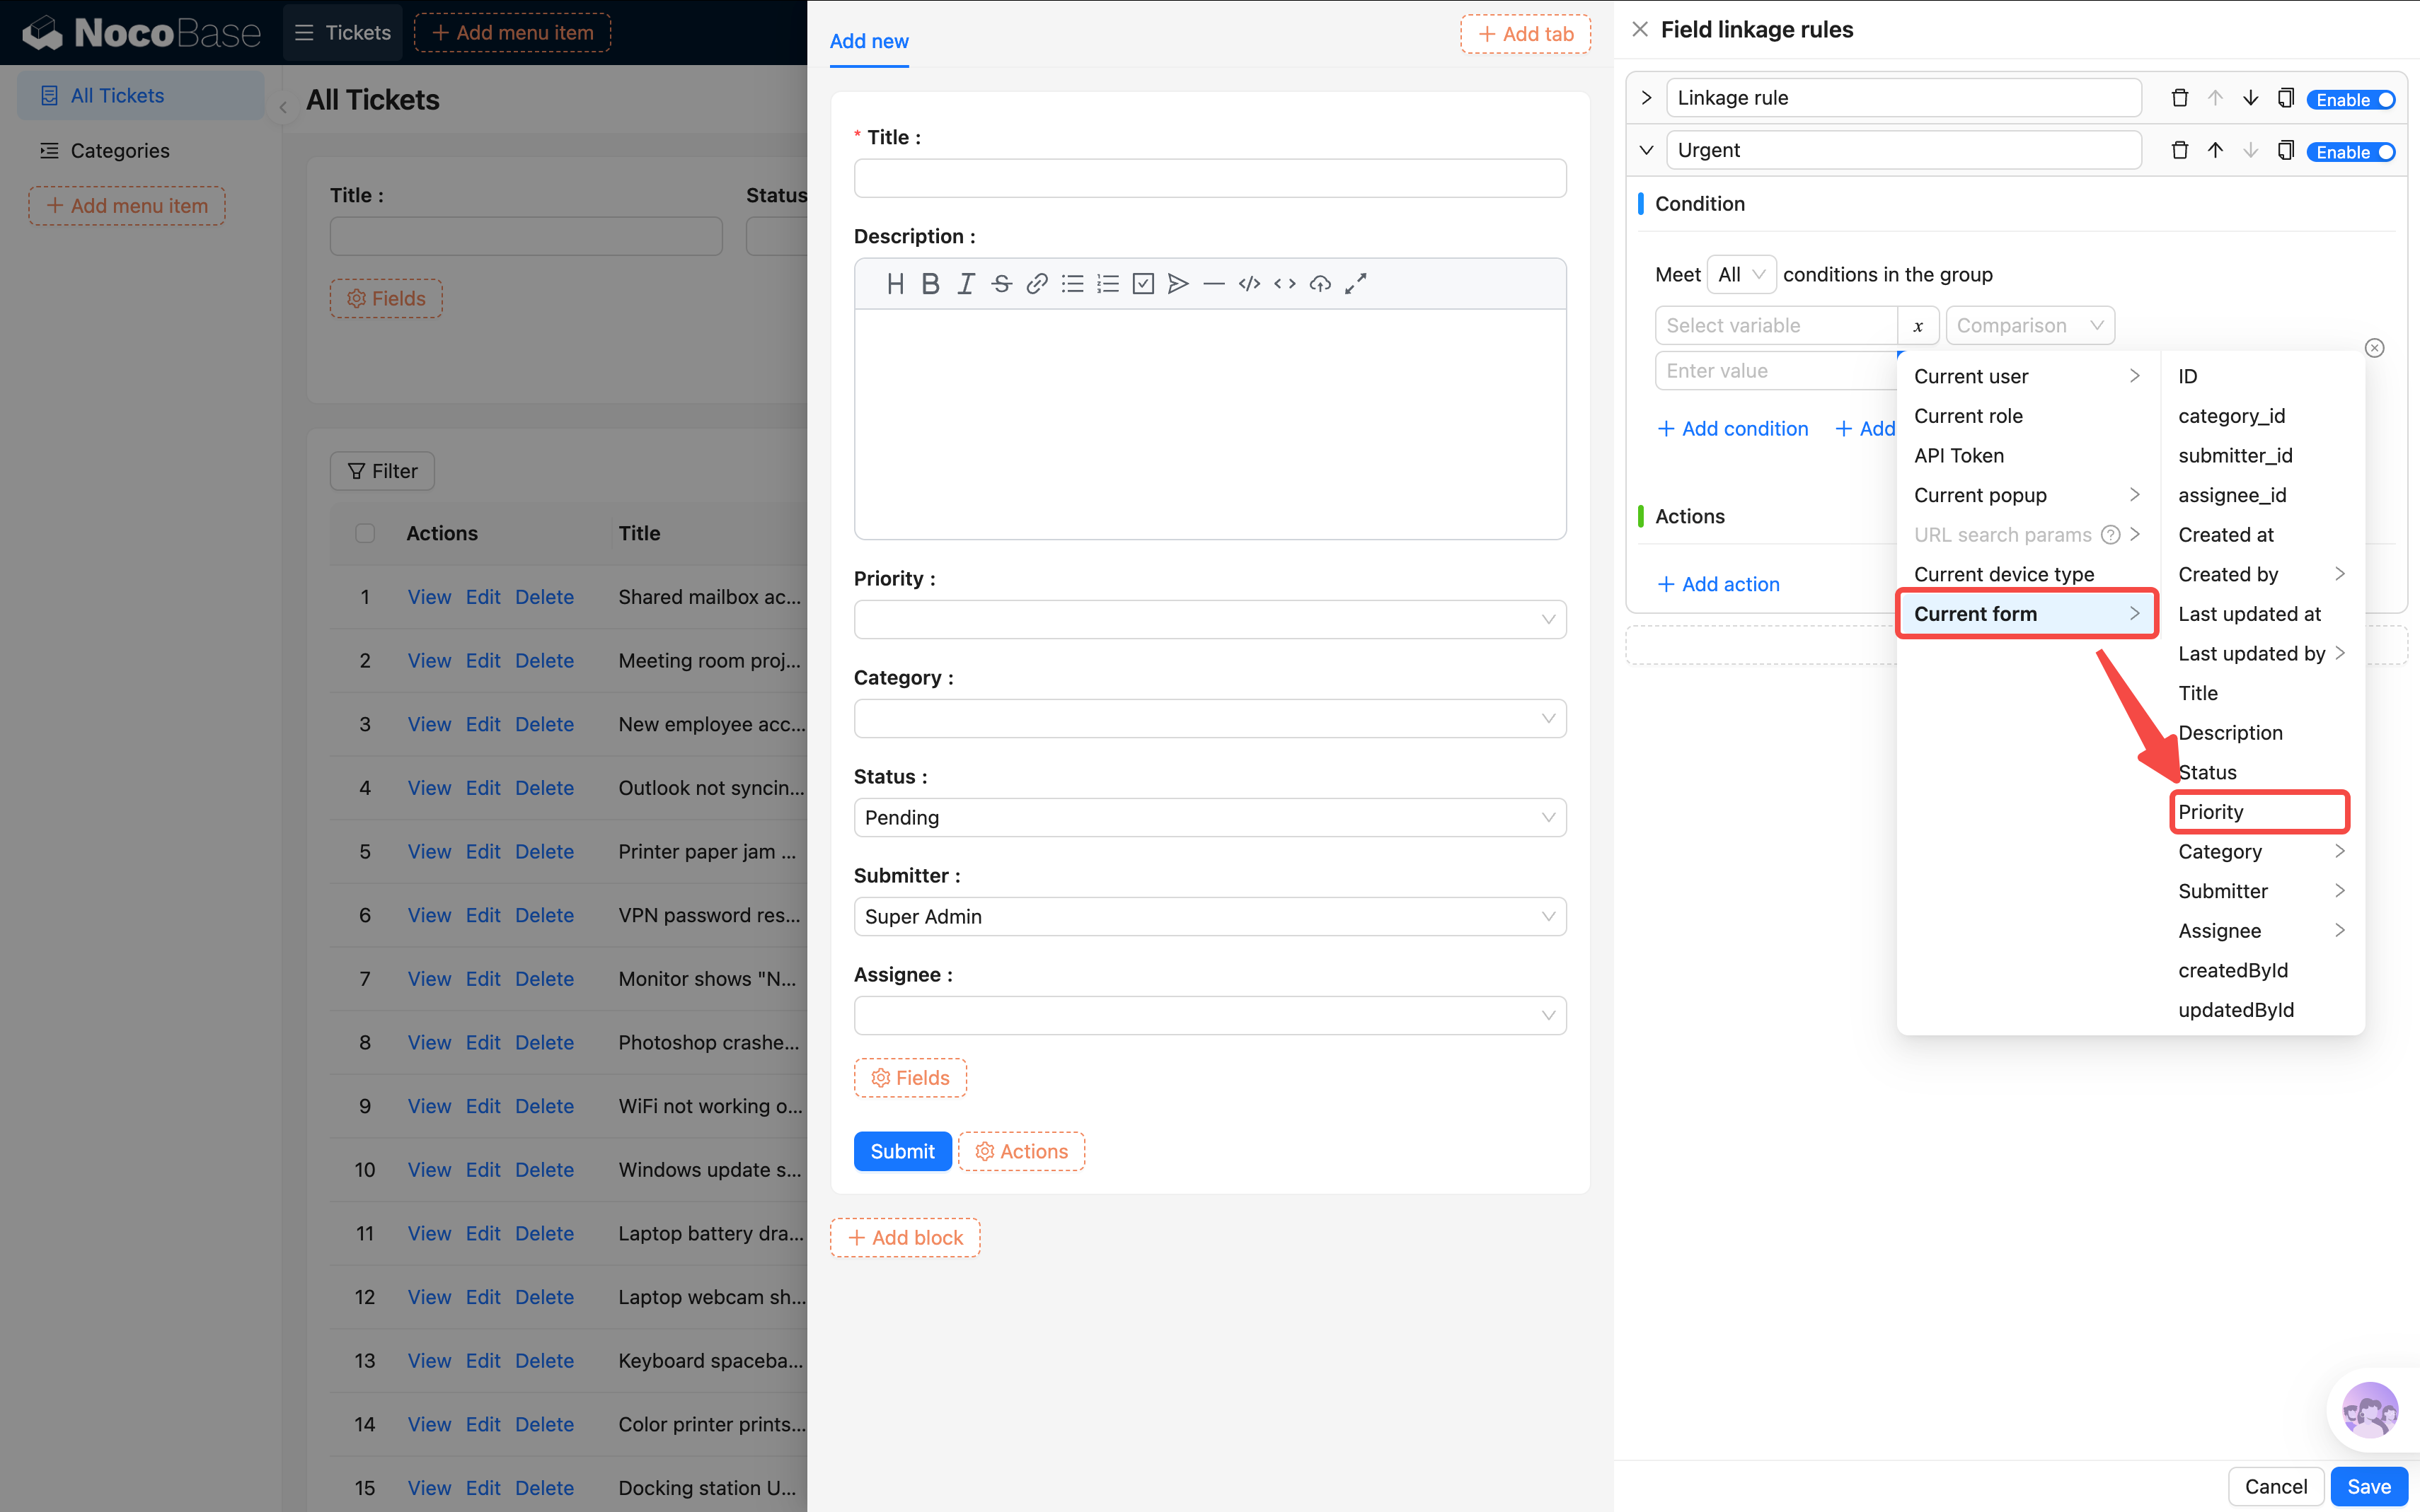Open the Comparison dropdown
The height and width of the screenshot is (1512, 2420).
click(x=2029, y=325)
